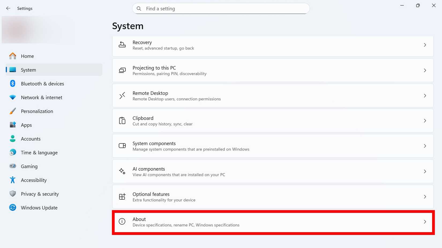Viewport: 442px width, 248px height.
Task: Click the Bluetooth & devices icon
Action: pos(13,83)
